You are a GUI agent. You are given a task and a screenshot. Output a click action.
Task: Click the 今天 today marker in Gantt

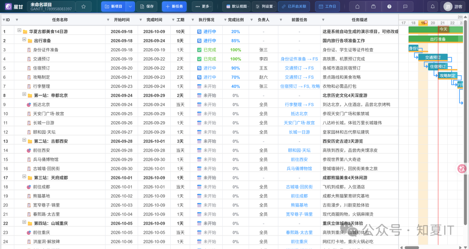click(443, 29)
